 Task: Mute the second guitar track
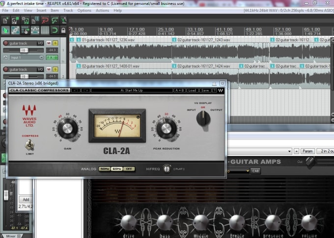point(49,69)
